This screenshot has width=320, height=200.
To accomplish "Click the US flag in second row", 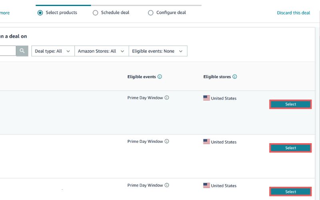I will (x=206, y=142).
